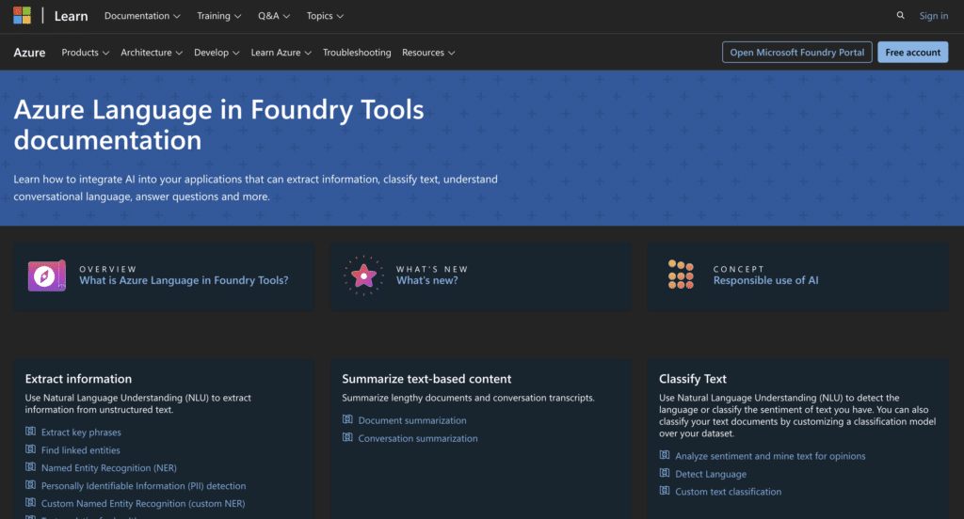Image resolution: width=964 pixels, height=519 pixels.
Task: Click the Learn site title
Action: pos(71,16)
